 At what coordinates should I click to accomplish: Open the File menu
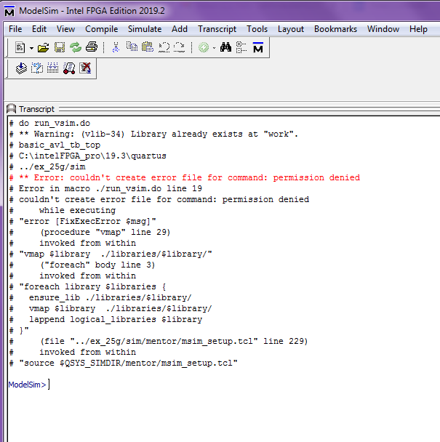(x=15, y=29)
